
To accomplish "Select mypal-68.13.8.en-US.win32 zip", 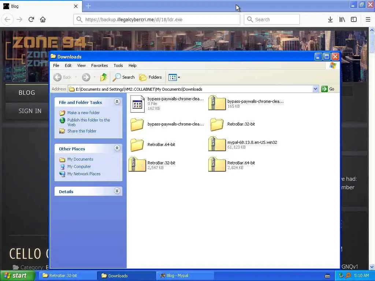I will (x=243, y=144).
